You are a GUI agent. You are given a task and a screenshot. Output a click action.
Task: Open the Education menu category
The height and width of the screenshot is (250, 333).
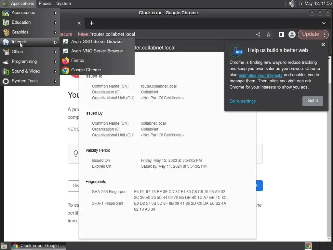coord(30,22)
